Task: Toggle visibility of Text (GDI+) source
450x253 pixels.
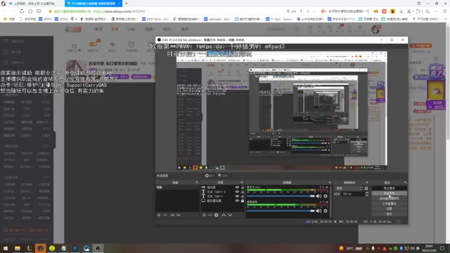Action: pyautogui.click(x=237, y=196)
